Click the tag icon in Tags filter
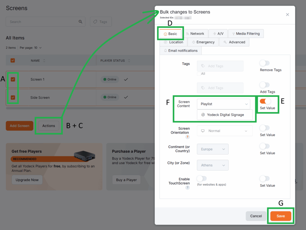 [95, 22]
